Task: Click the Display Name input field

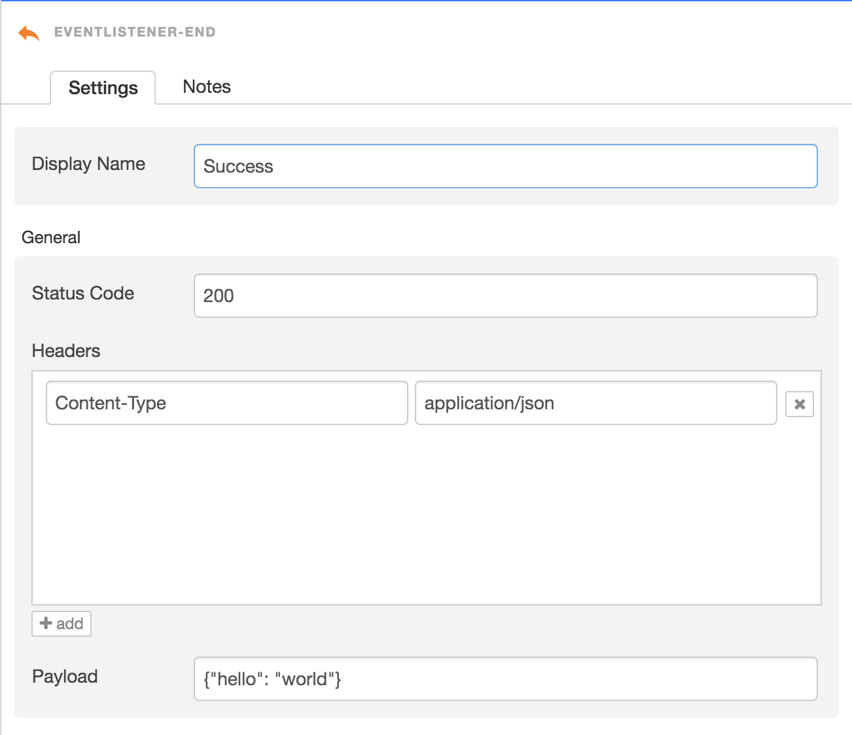Action: point(505,166)
